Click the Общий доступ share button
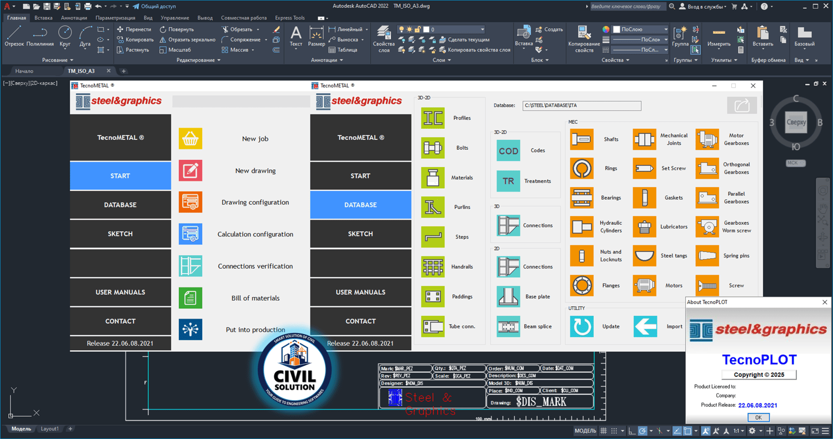This screenshot has width=833, height=439. coord(154,7)
